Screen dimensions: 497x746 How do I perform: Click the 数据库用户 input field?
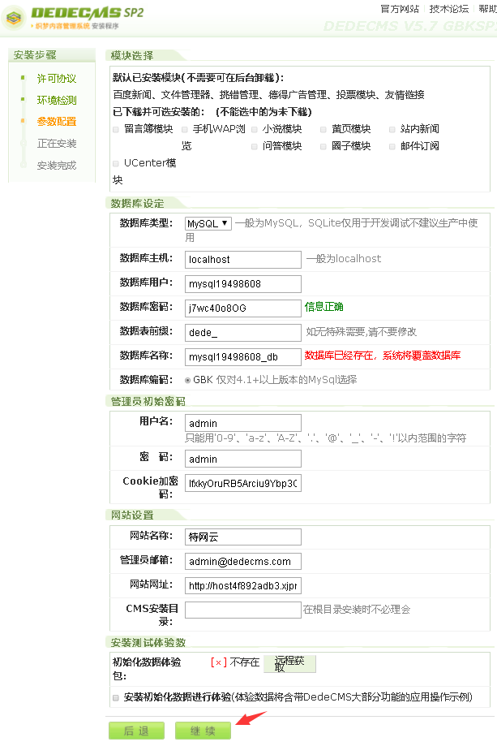242,284
